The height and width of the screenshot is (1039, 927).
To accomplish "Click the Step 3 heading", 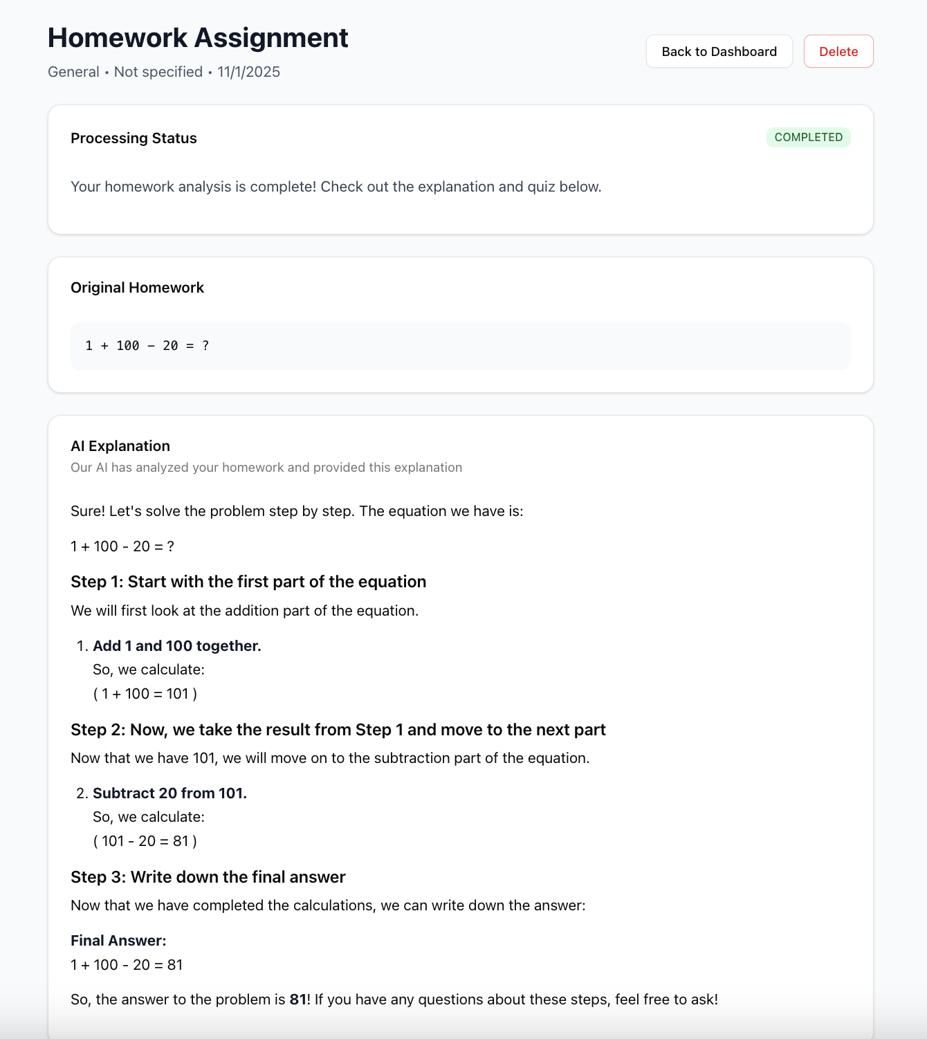I will pos(208,877).
